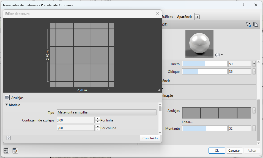
Task: Adjust the Montante slider
Action: coord(205,129)
